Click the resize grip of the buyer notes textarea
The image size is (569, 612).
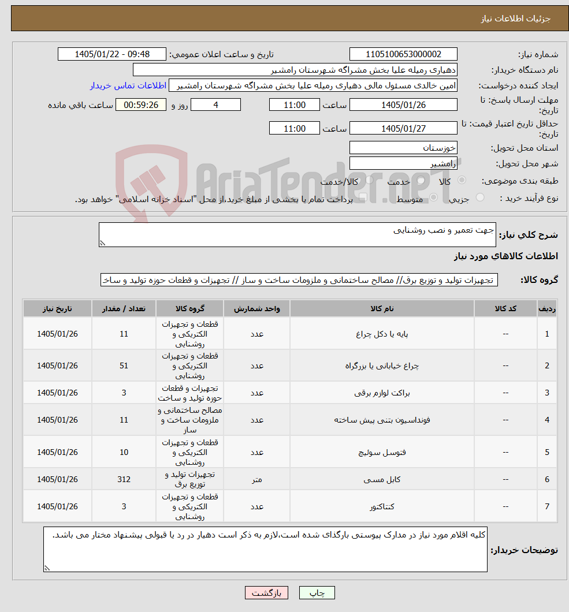click(47, 568)
